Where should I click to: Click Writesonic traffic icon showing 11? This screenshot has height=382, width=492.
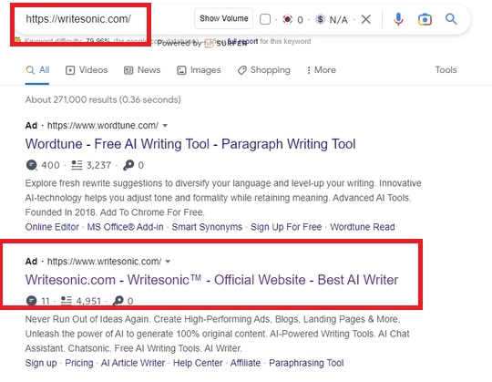31,301
